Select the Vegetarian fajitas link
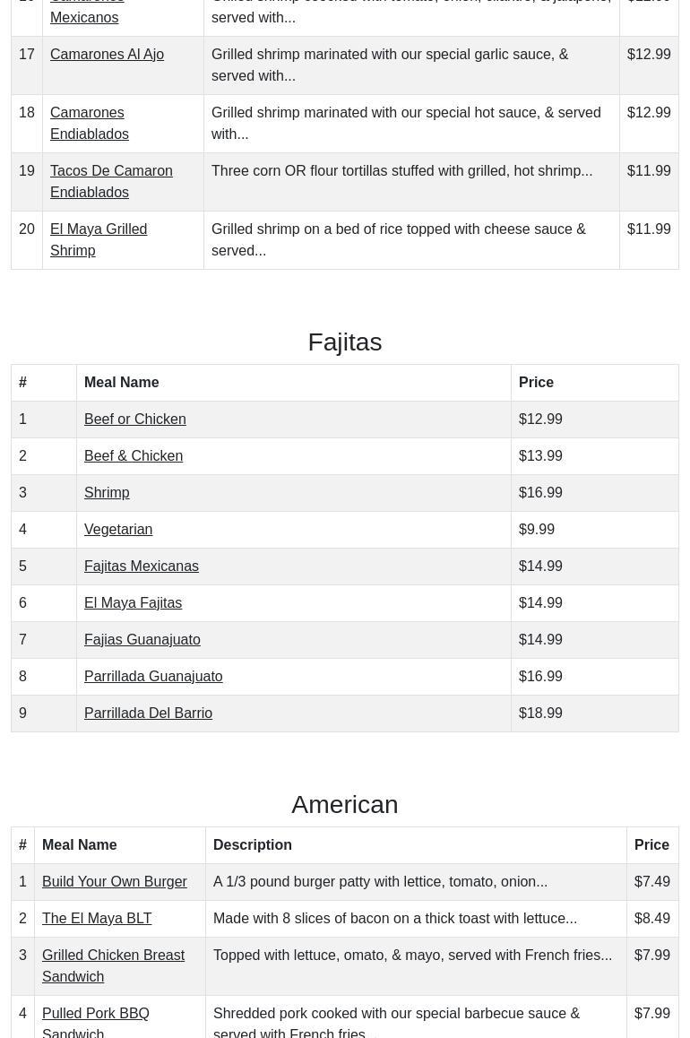Viewport: 690px width, 1038px height. click(118, 529)
